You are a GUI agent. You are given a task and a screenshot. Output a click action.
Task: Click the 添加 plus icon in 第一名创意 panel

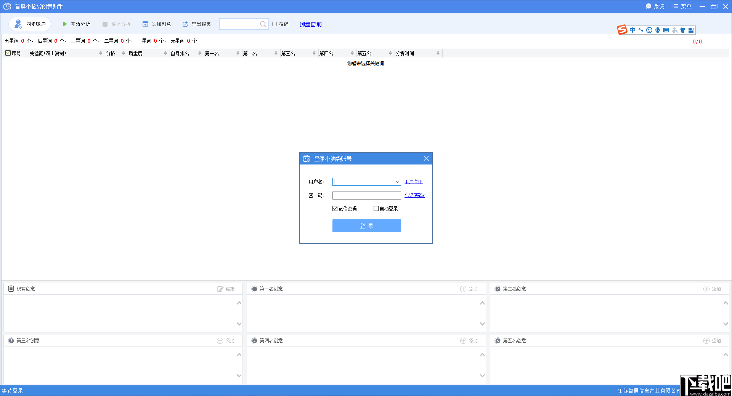click(x=462, y=289)
